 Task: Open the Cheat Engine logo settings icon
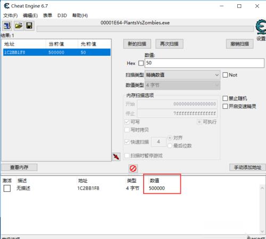pos(261,28)
